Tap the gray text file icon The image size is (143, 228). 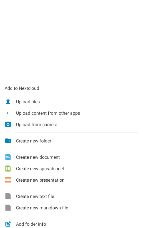click(8, 196)
